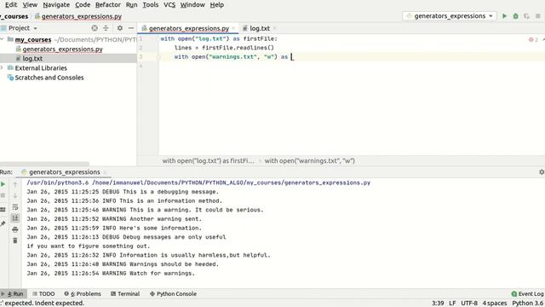
Task: Expand the External Libraries node
Action: [2, 68]
